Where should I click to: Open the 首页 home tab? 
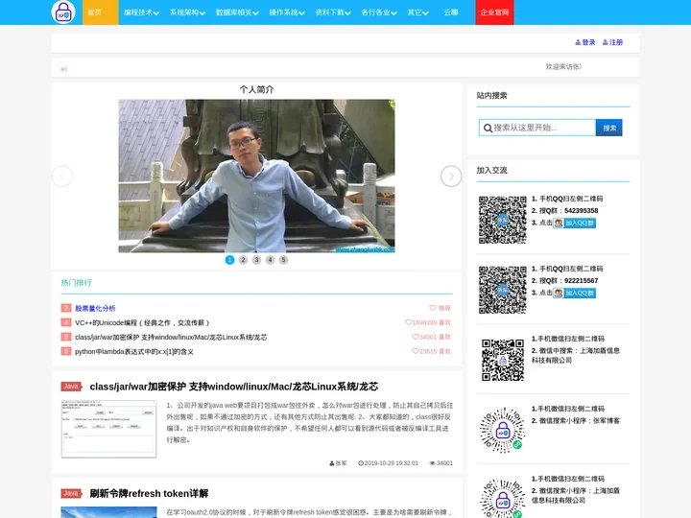(101, 12)
